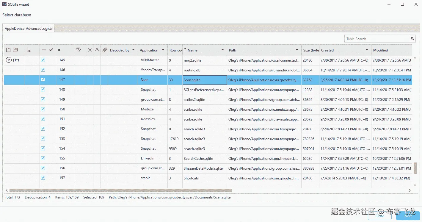Toggle checkbox for row 151 aviasales

[43, 119]
